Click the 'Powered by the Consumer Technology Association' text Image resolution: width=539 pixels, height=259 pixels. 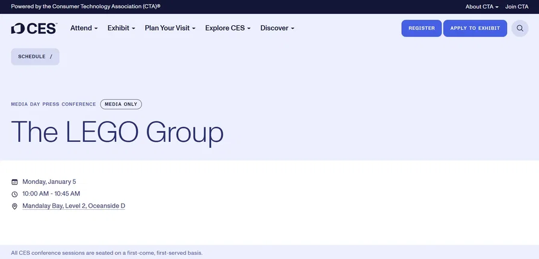pyautogui.click(x=85, y=7)
